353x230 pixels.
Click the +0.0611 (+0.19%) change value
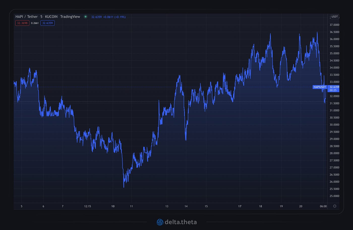tap(114, 17)
